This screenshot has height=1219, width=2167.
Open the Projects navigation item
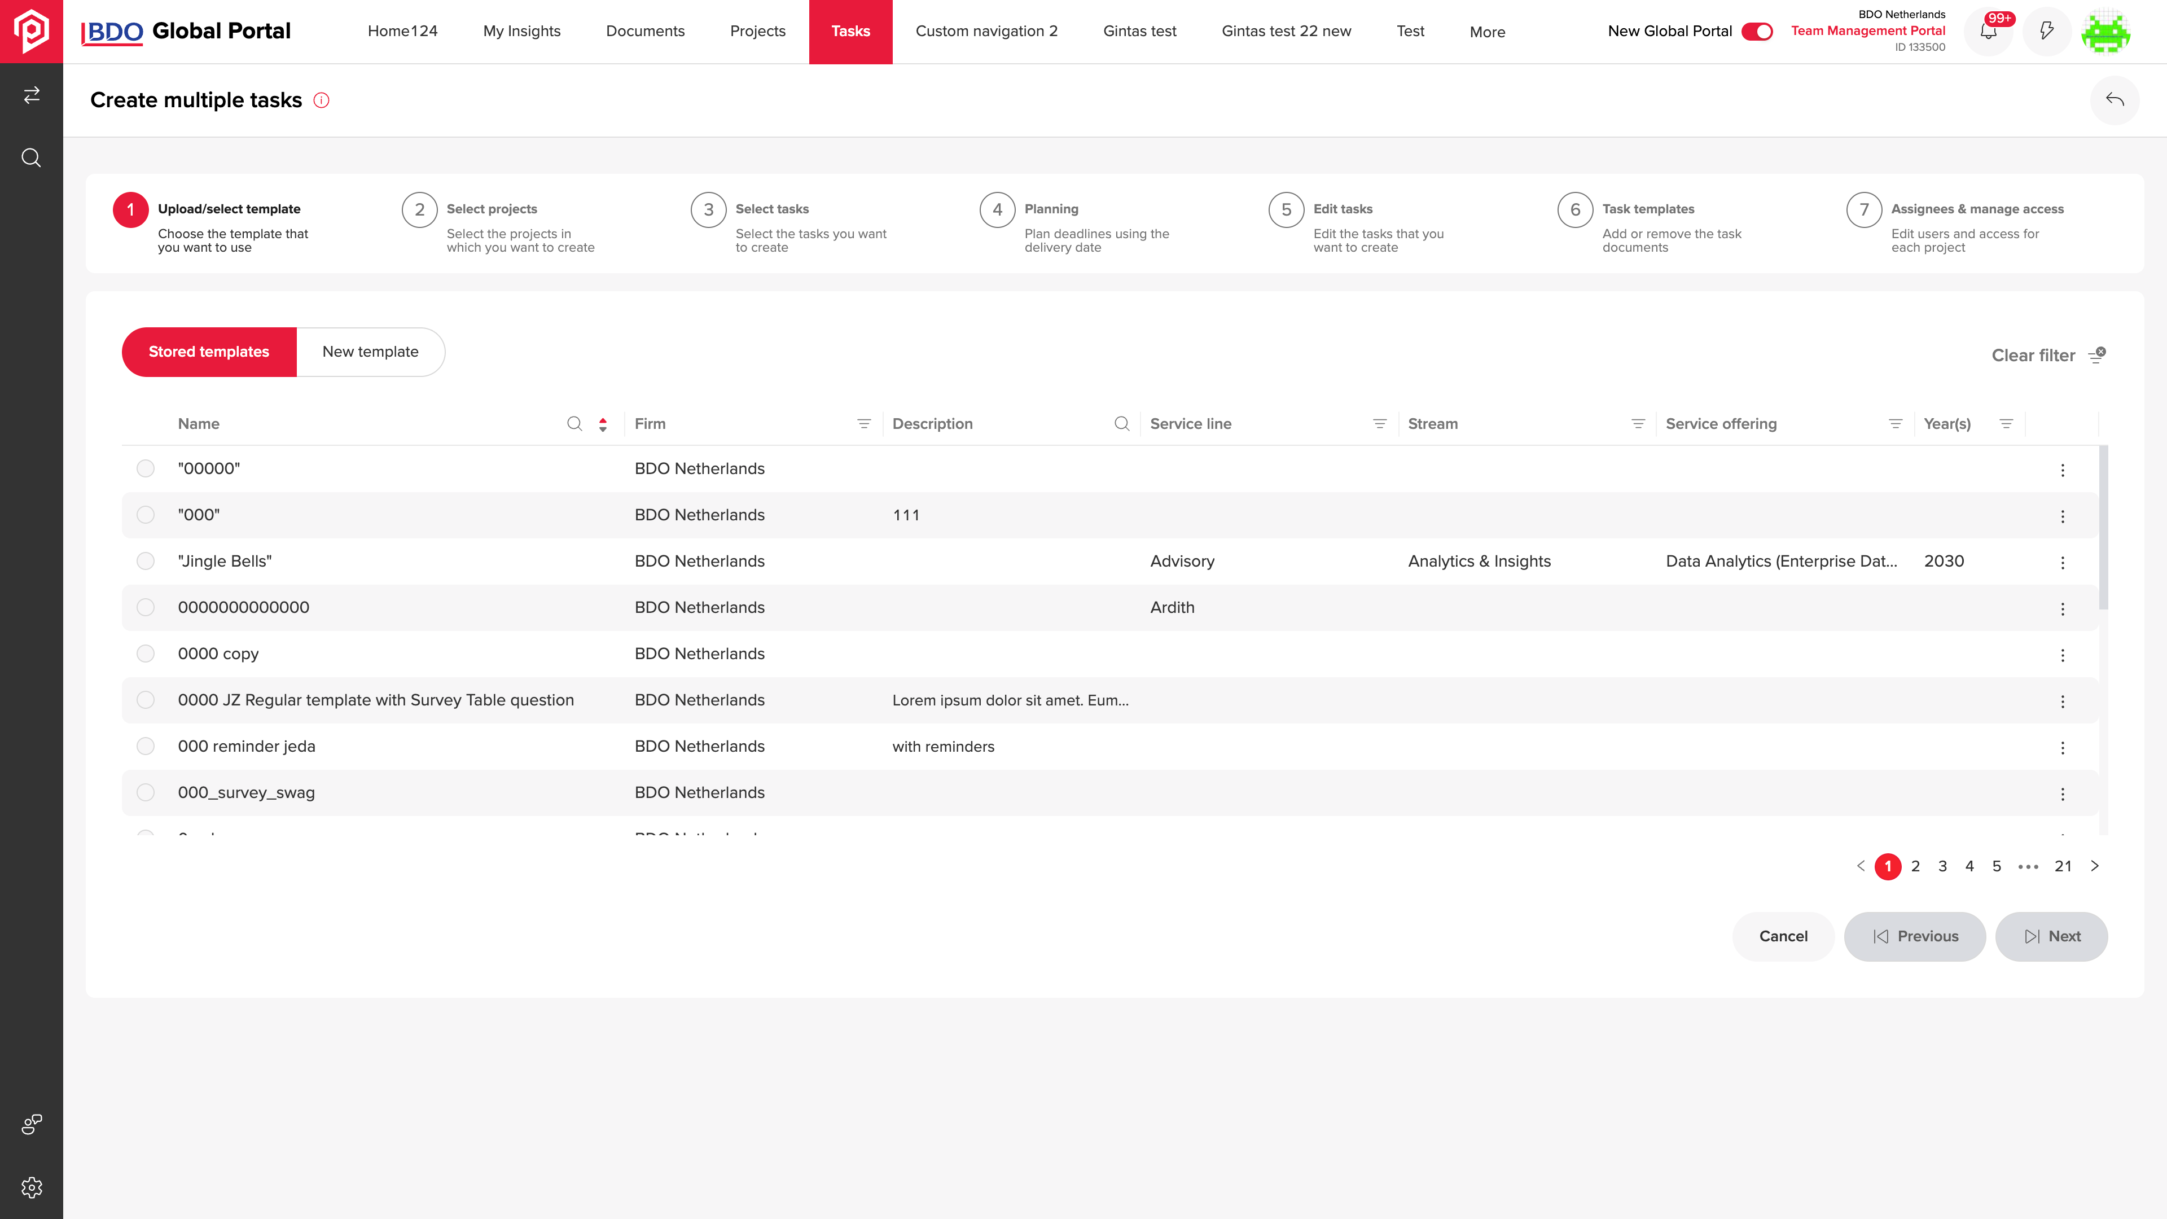tap(757, 31)
